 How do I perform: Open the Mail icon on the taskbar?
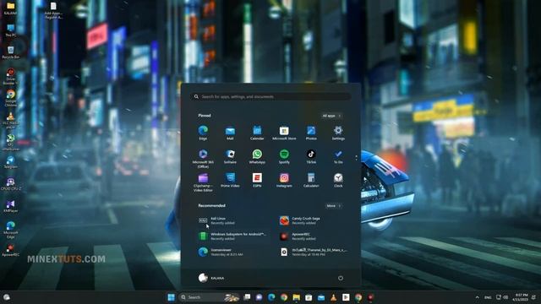coord(321,297)
